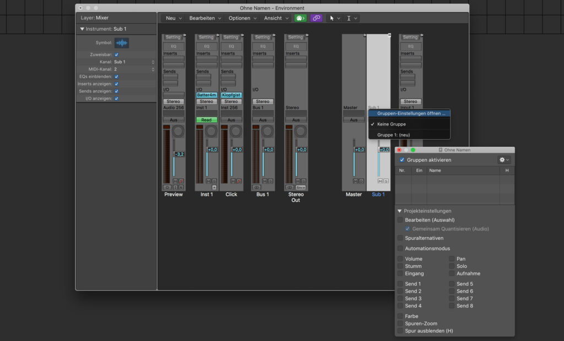Mute the Preview channel strip
The height and width of the screenshot is (341, 564).
click(175, 181)
